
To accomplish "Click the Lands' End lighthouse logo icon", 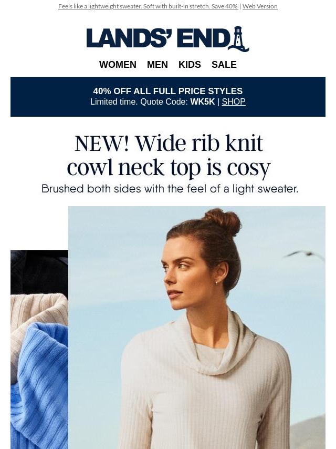I will click(x=238, y=39).
